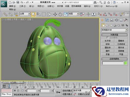
Task: Switch to the Create command panel tab
Action: pos(102,20)
